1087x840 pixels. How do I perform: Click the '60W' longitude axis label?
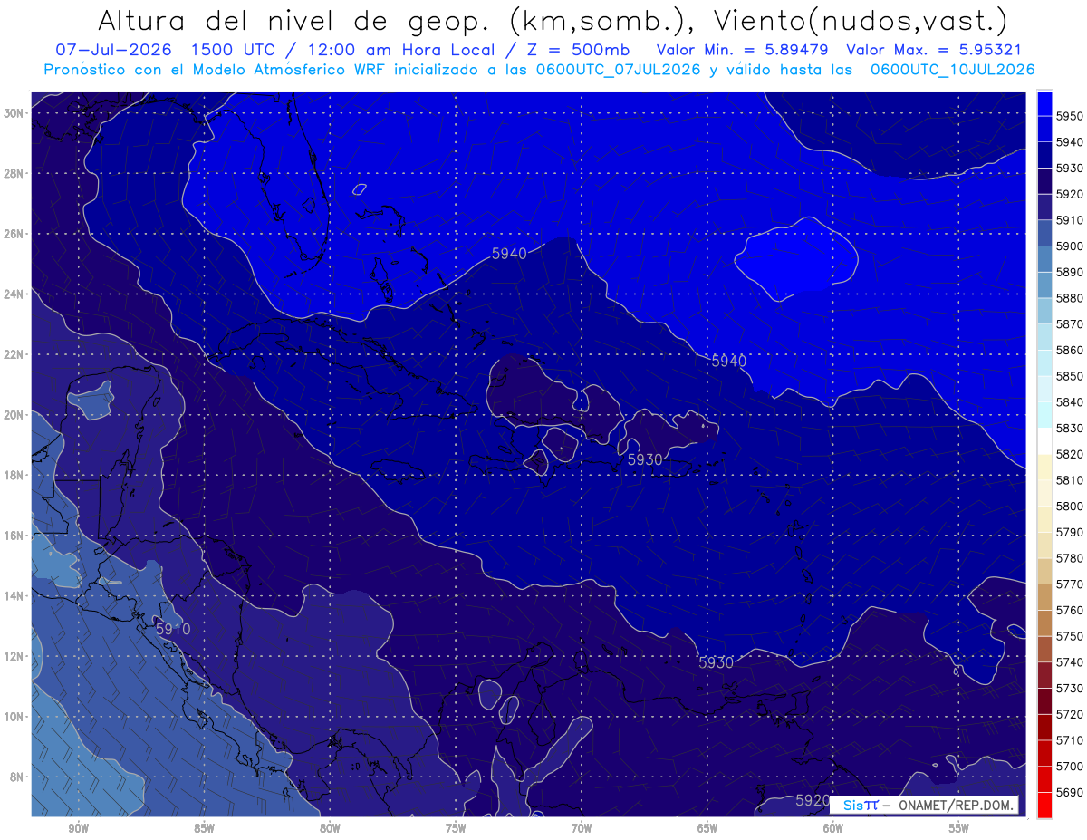coord(833,828)
